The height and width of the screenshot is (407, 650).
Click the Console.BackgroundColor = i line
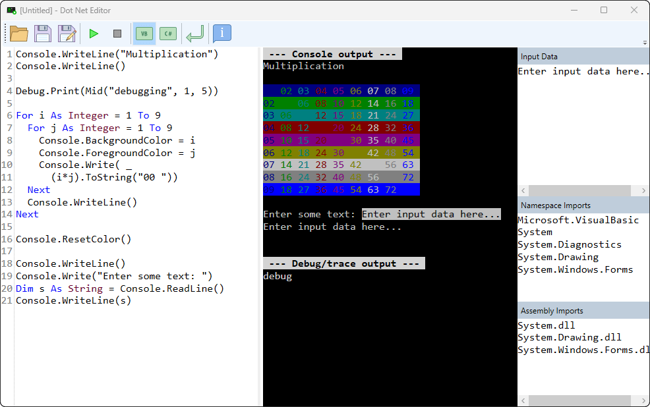point(117,140)
